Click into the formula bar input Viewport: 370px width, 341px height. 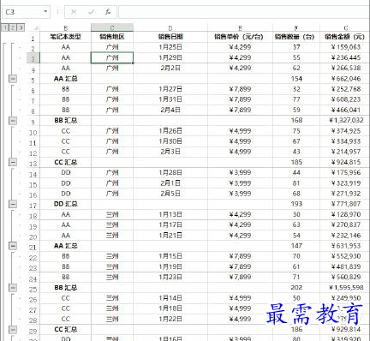click(243, 12)
